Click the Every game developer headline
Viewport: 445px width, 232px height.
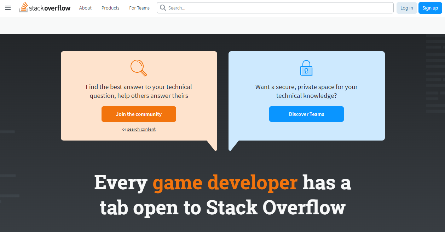pos(223,194)
